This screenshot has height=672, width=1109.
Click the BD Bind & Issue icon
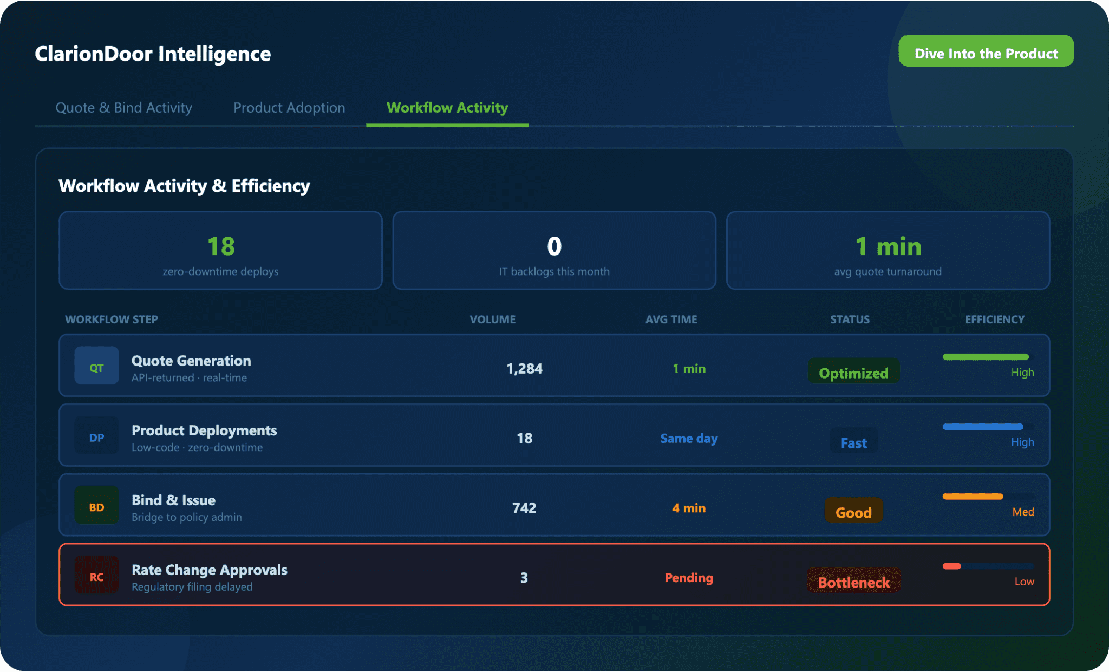96,506
